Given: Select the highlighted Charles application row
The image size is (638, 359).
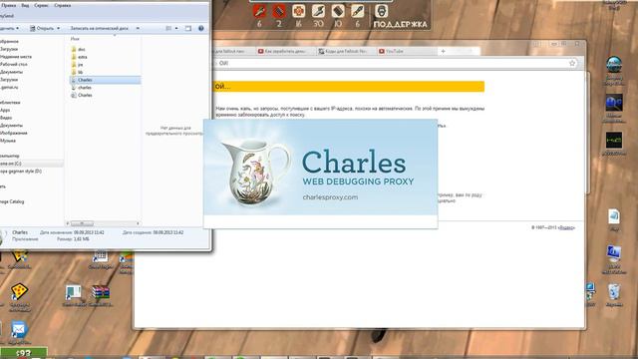Looking at the screenshot, I should point(106,80).
